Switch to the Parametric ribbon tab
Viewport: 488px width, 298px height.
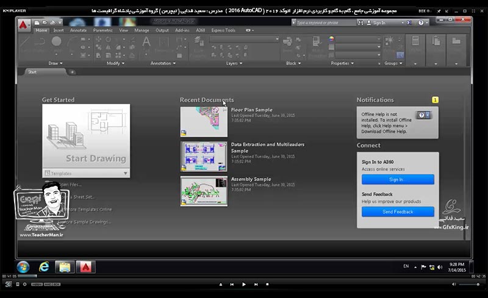tap(102, 30)
